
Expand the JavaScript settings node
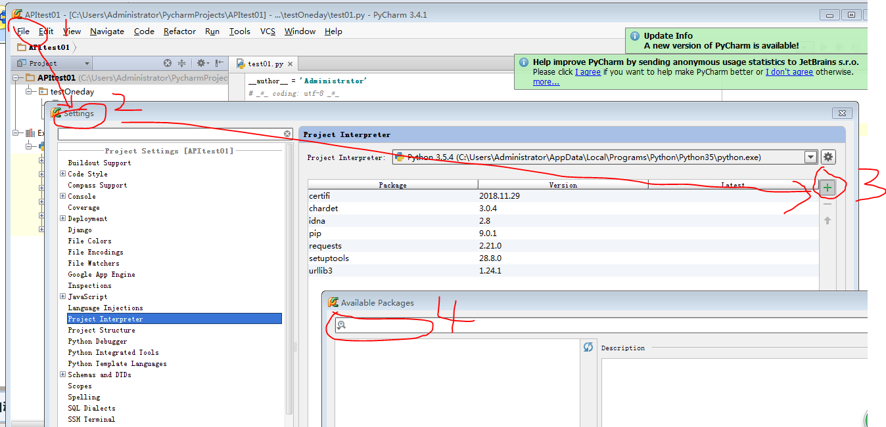tap(62, 296)
